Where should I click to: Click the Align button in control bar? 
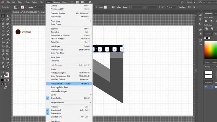coord(119,7)
